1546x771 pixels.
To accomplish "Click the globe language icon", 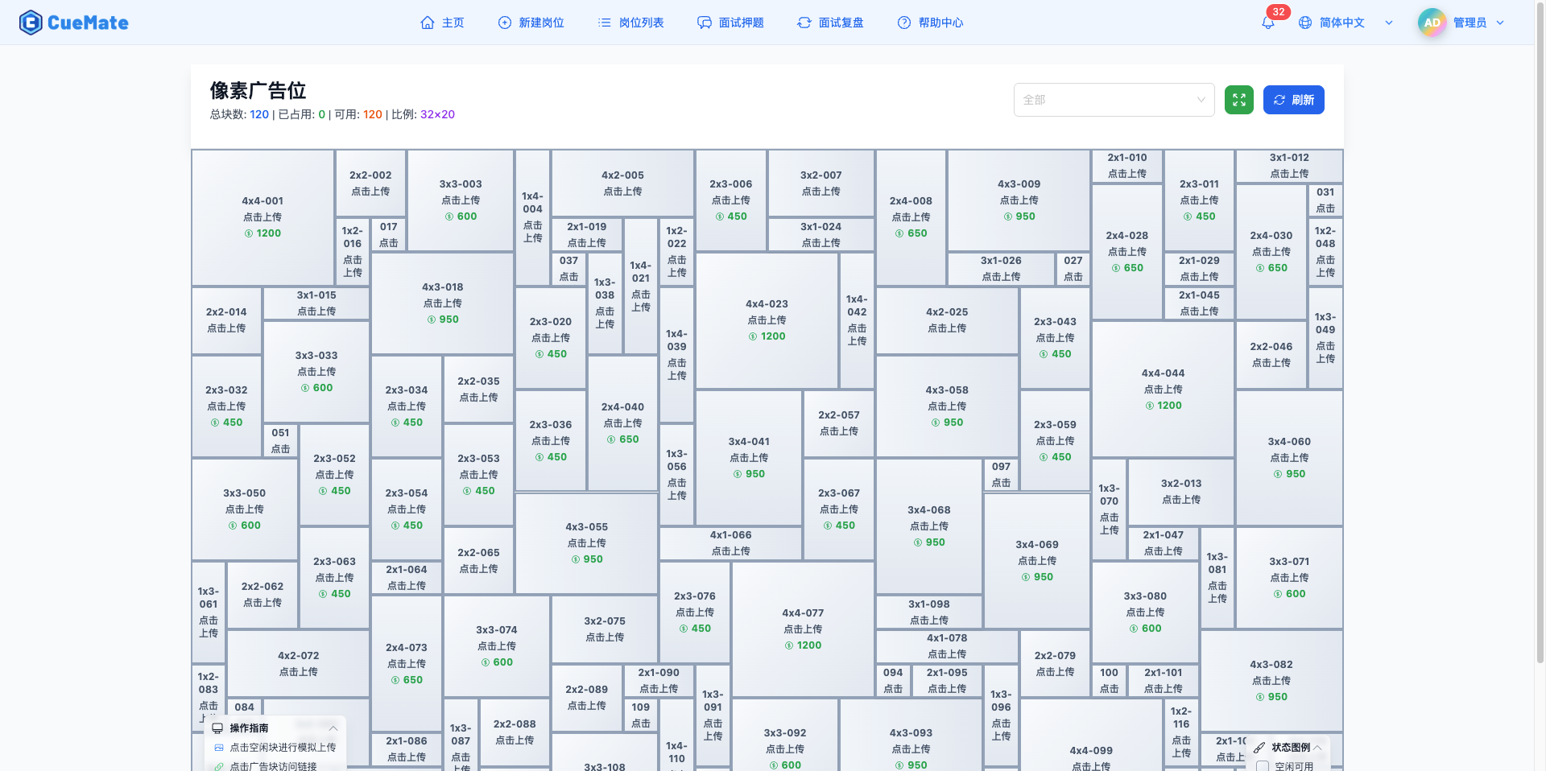I will [1305, 23].
